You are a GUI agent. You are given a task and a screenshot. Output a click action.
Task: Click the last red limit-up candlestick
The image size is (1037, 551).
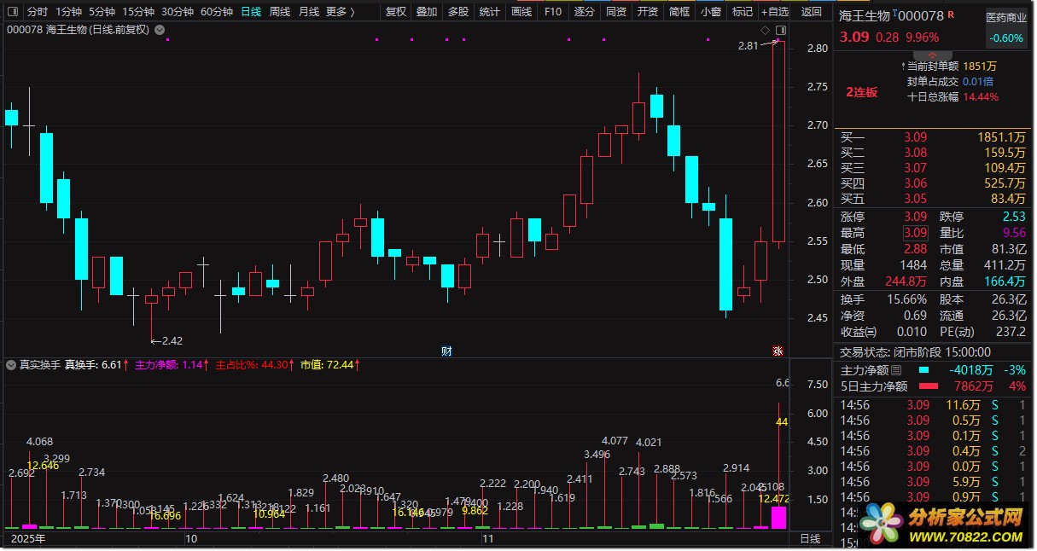click(778, 142)
